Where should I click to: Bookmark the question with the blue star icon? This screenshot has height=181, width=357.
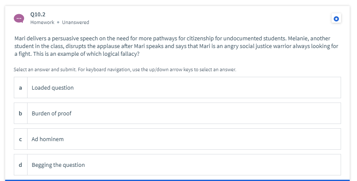click(336, 18)
